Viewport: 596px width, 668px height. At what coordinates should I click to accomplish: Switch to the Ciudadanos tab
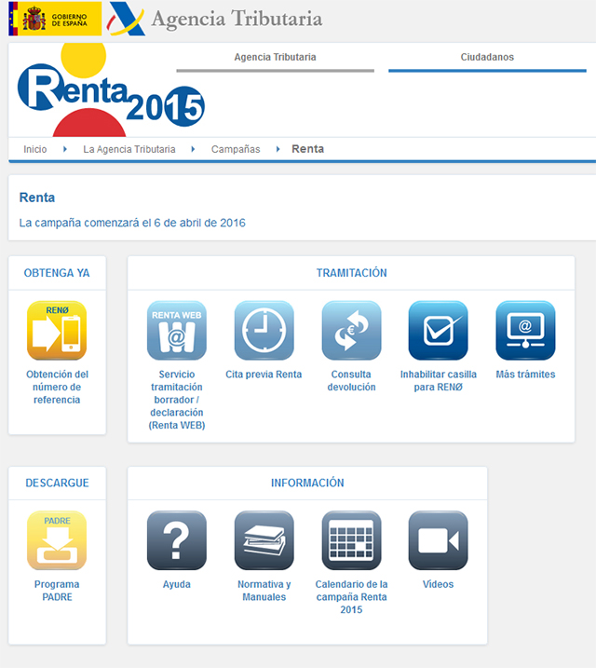[487, 58]
